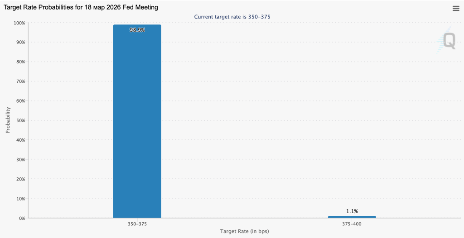464x238 pixels.
Task: Click the chart title about 2026 Fed Meeting
Action: (x=82, y=8)
